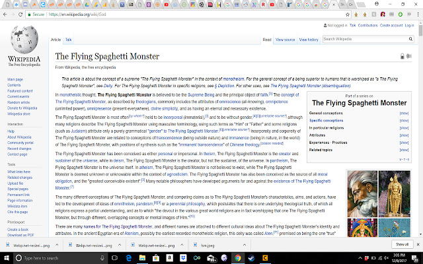Show the General conceptions section
Image resolution: width=423 pixels, height=264 pixels.
tap(404, 113)
